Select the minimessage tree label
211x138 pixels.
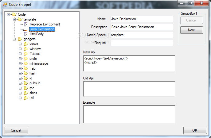pos(39,63)
